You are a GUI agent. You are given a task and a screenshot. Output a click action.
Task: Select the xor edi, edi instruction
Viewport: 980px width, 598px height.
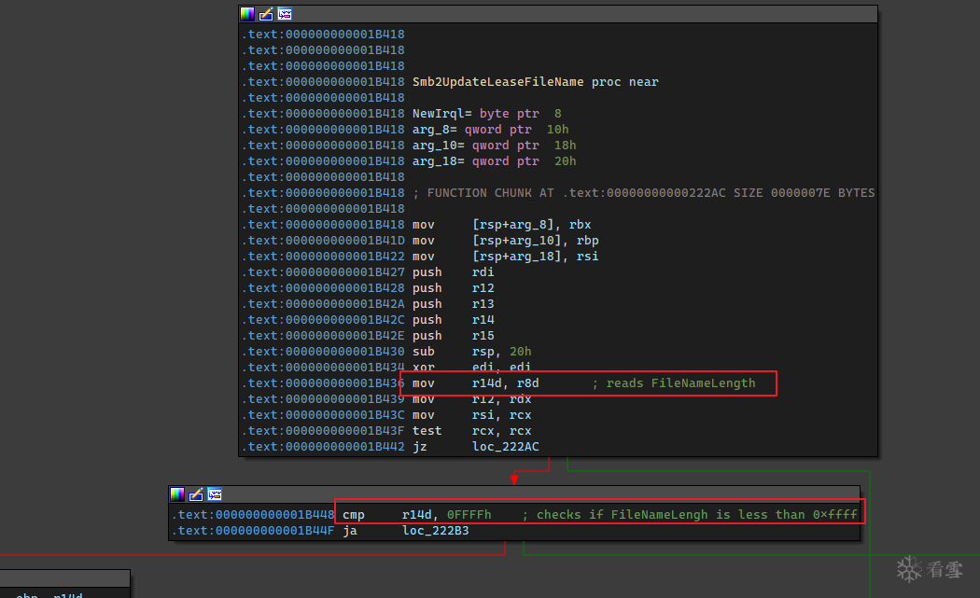pyautogui.click(x=472, y=368)
